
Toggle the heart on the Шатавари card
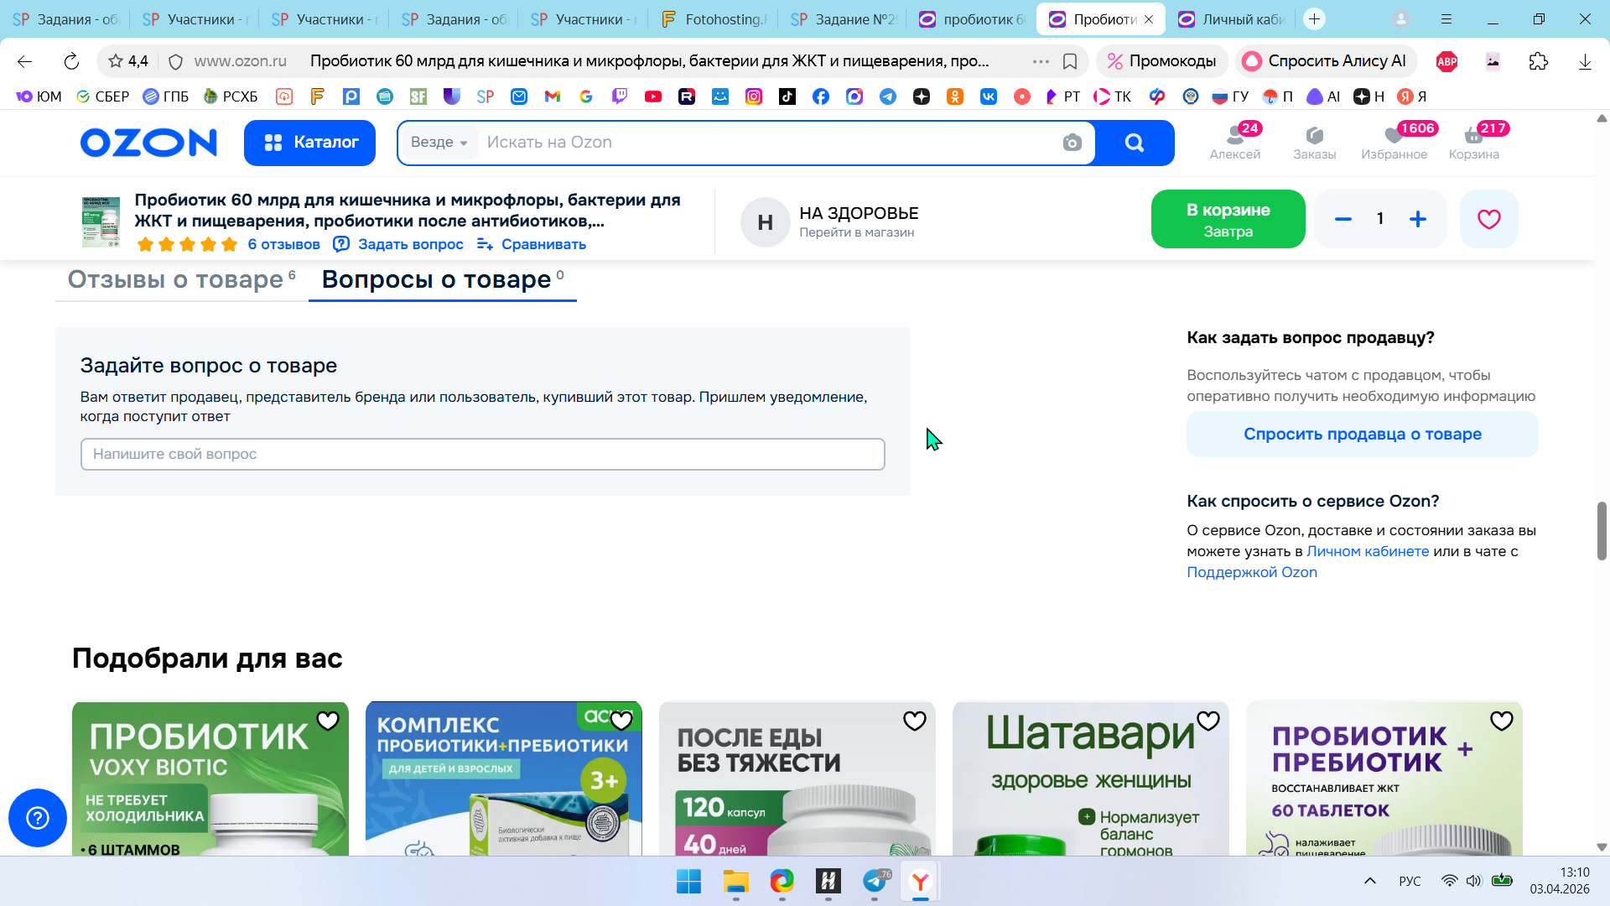1207,721
